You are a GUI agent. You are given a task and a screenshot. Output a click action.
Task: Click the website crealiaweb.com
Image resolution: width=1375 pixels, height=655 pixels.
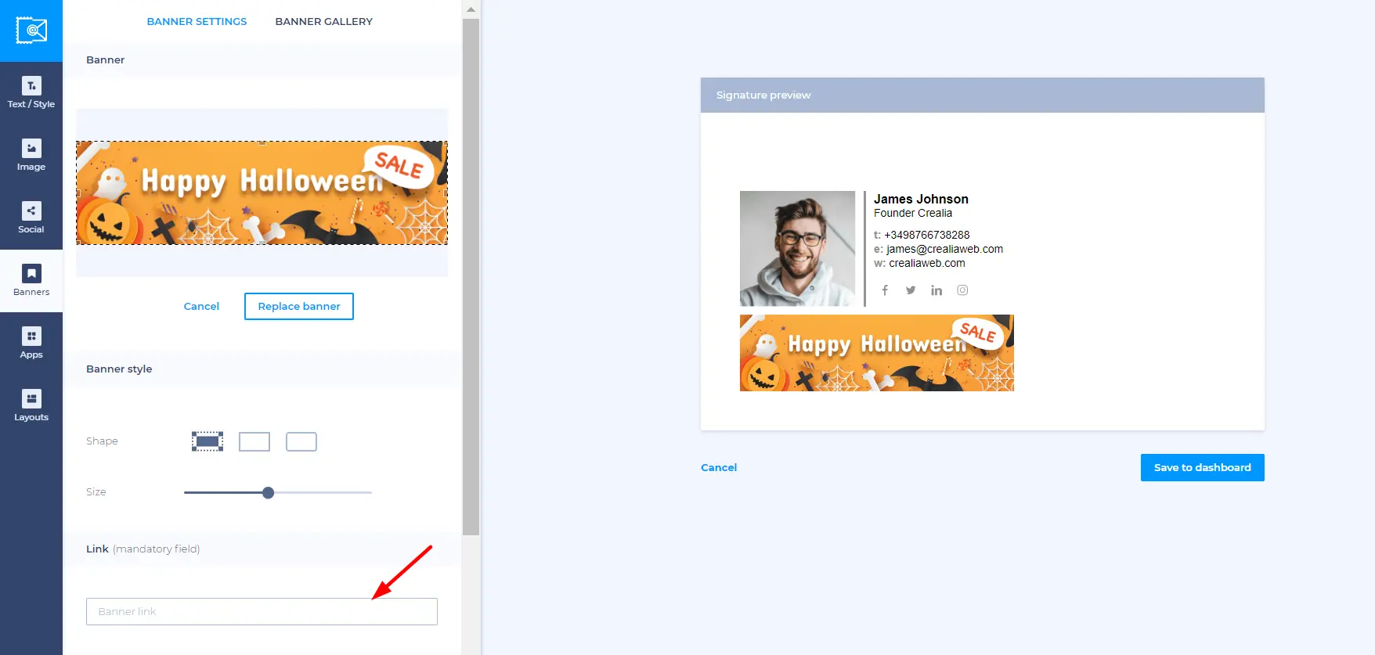point(927,263)
